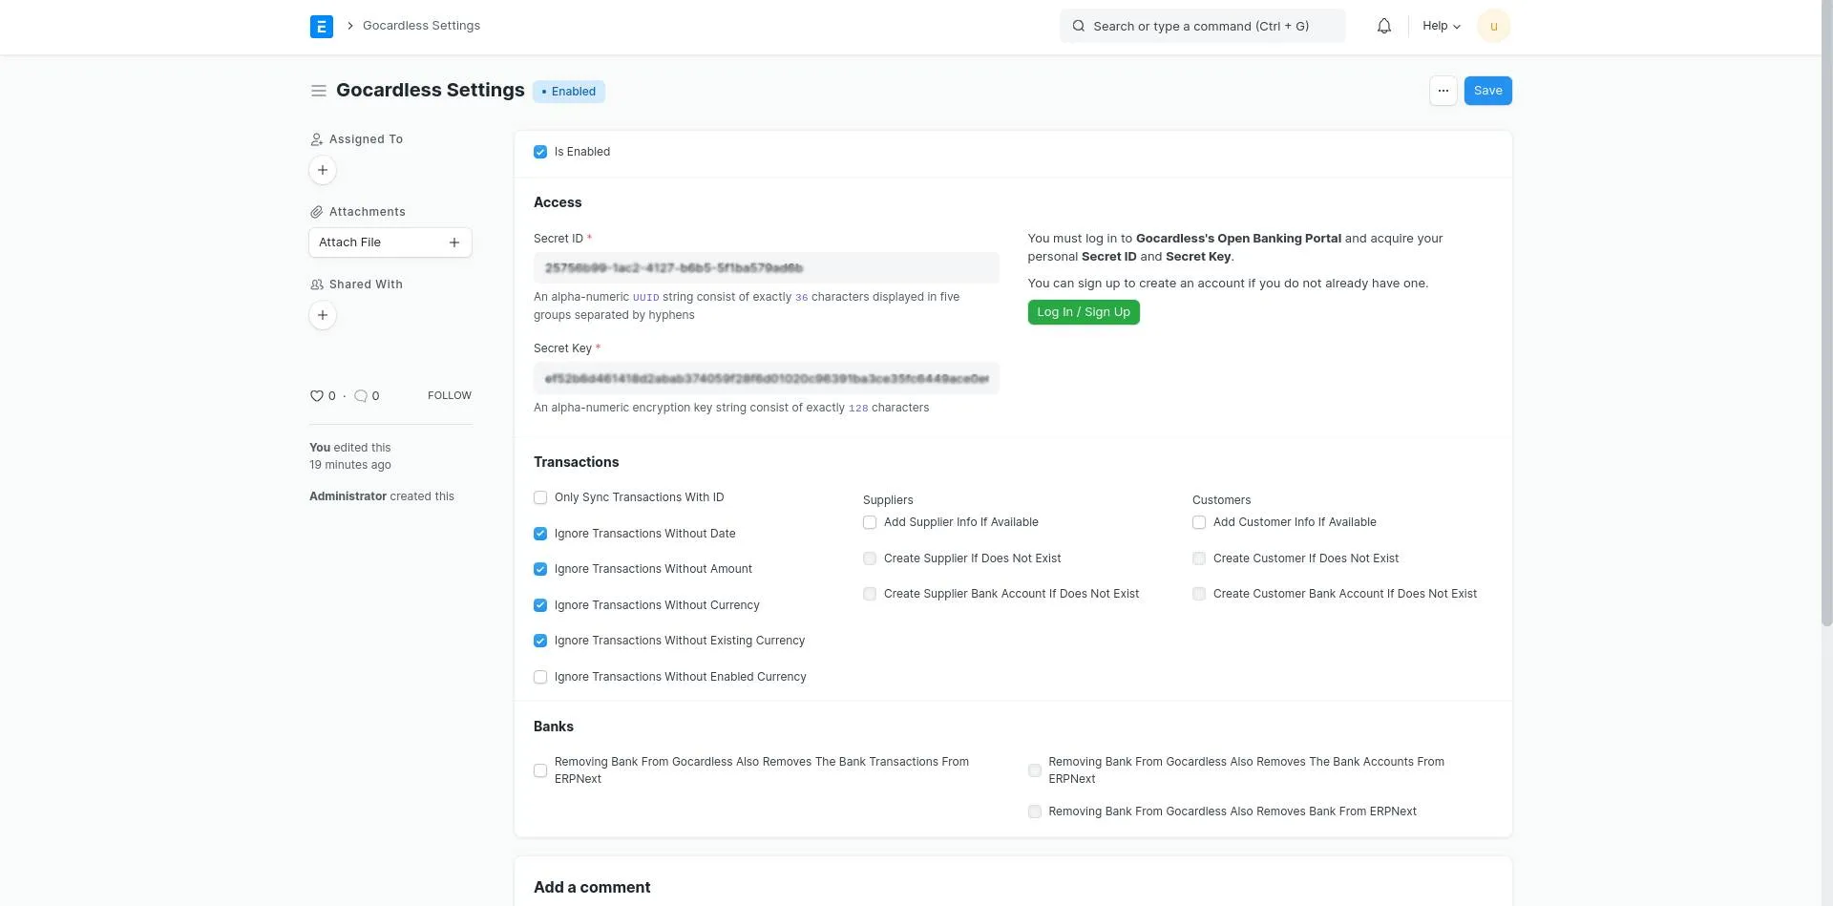Image resolution: width=1833 pixels, height=906 pixels.
Task: Uncheck Ignore Transactions Without Currency
Action: click(540, 605)
